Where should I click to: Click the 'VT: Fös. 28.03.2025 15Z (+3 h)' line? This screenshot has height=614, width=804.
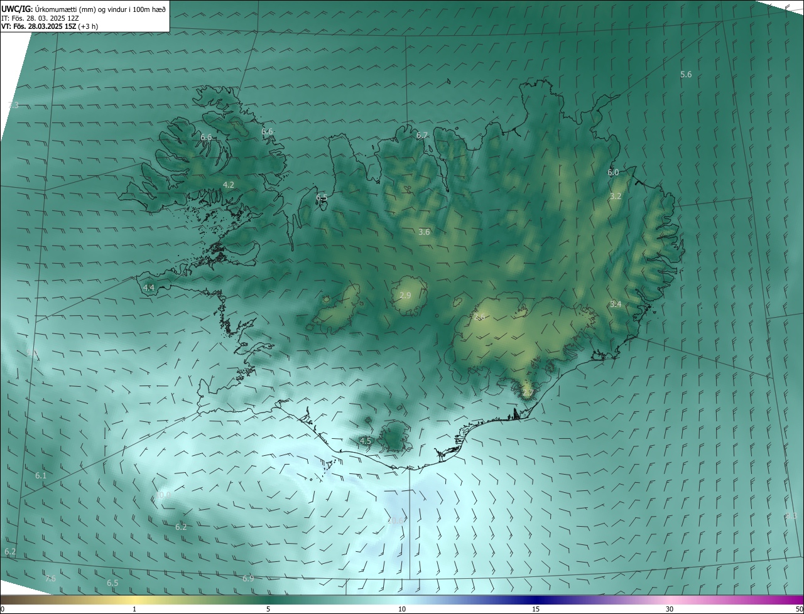50,26
